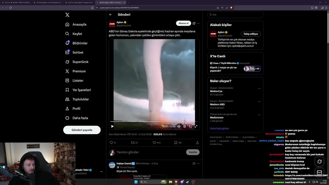Open the floating Grok button
The width and height of the screenshot is (329, 185).
pos(319,162)
